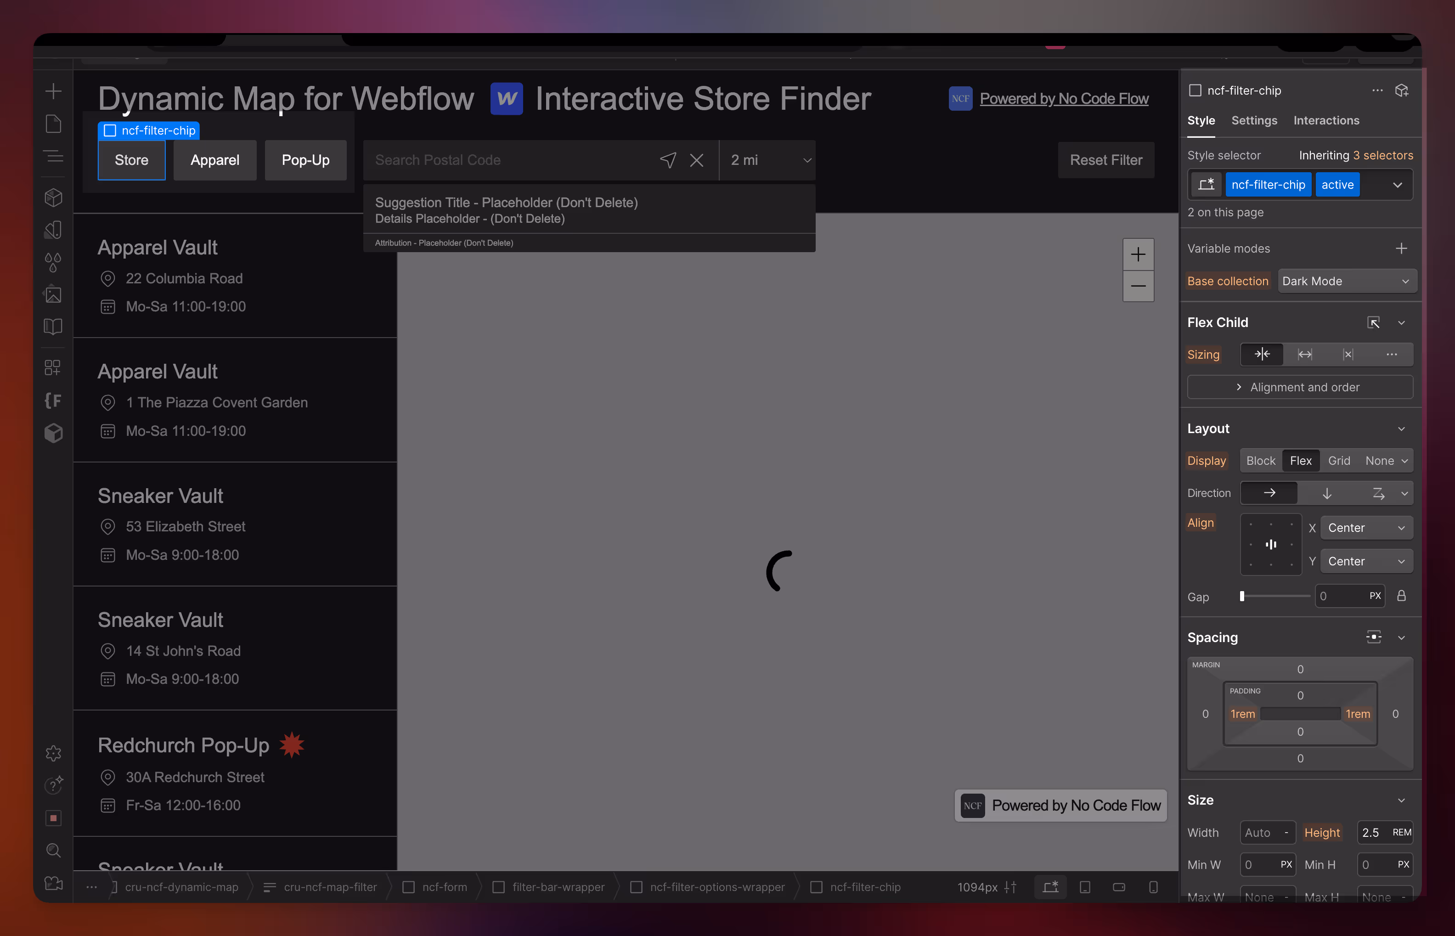Viewport: 1455px width, 936px height.
Task: Switch to the Style tab
Action: (x=1201, y=120)
